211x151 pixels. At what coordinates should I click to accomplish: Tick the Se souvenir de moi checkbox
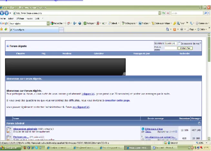pos(179,43)
